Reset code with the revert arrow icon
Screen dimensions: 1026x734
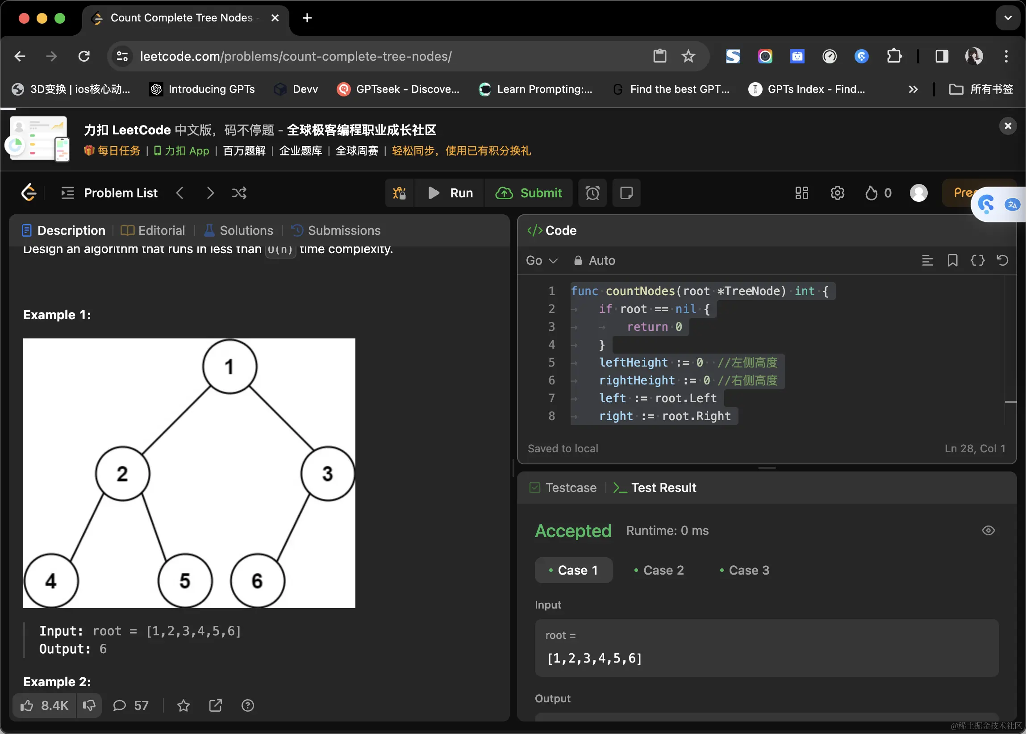pyautogui.click(x=1002, y=260)
